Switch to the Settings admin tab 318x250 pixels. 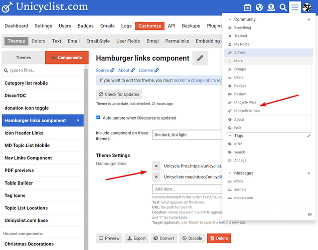click(44, 26)
